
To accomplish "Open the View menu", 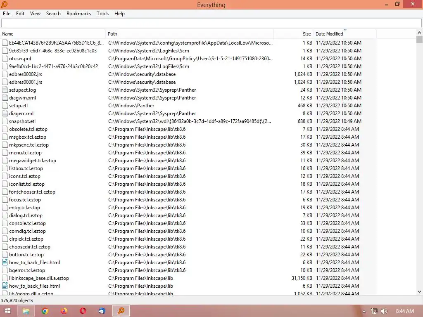I will (x=35, y=14).
